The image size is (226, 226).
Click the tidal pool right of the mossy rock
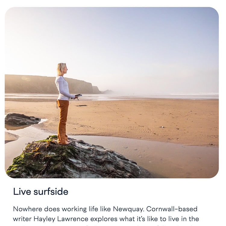pos(166,156)
